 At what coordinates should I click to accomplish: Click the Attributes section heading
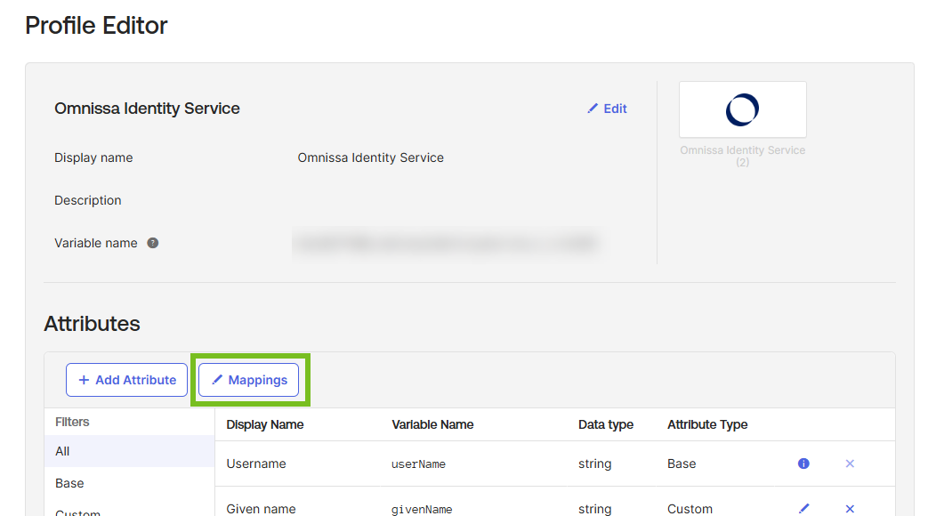tap(92, 324)
